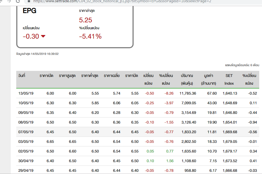Select the 08/05/19 date cell

[x=26, y=122]
